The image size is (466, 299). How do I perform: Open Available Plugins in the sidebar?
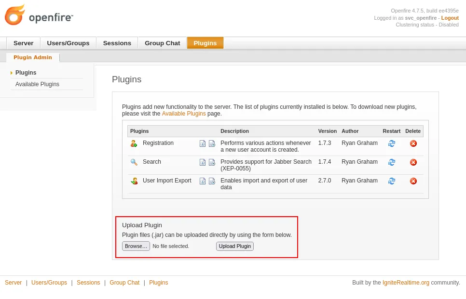[x=37, y=84]
